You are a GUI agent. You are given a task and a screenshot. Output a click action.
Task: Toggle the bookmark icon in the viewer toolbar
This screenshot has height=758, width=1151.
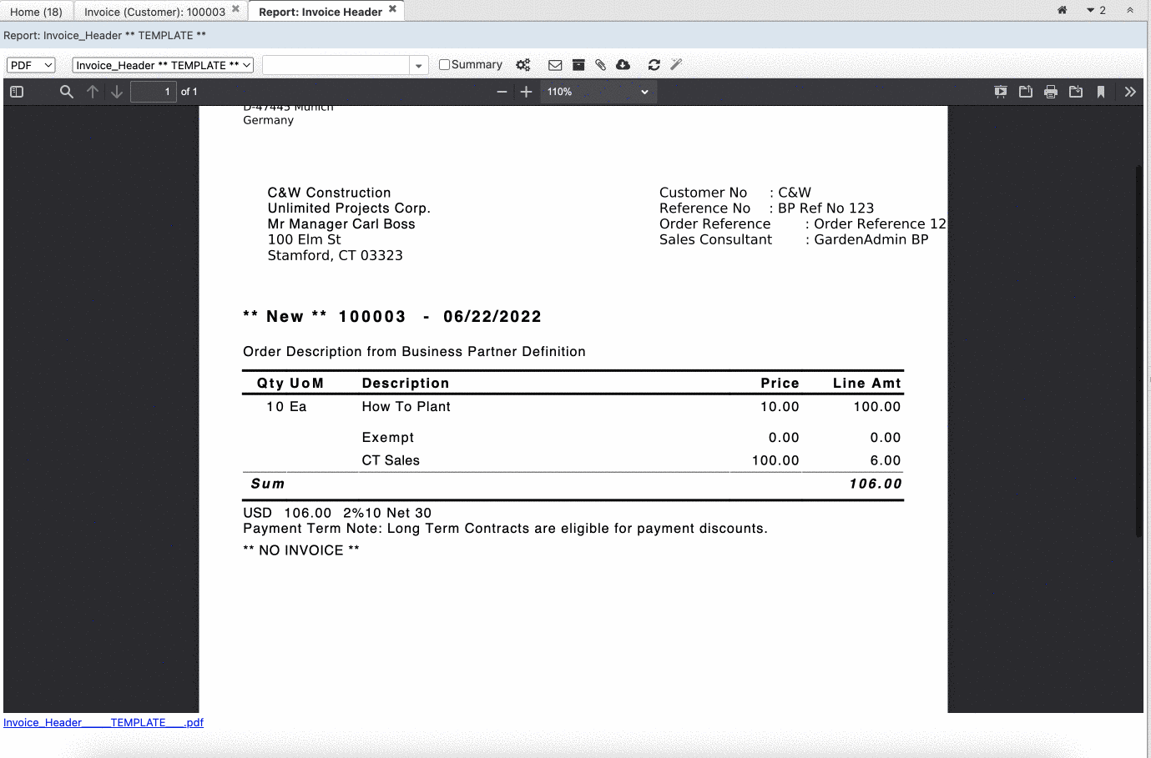click(1101, 92)
